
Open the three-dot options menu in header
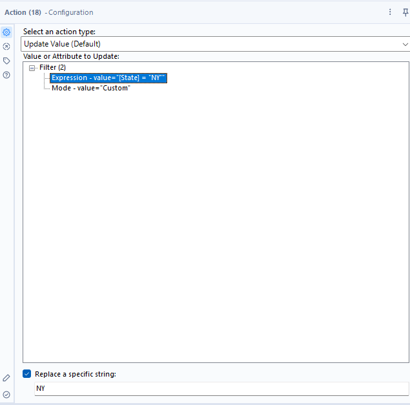click(390, 12)
